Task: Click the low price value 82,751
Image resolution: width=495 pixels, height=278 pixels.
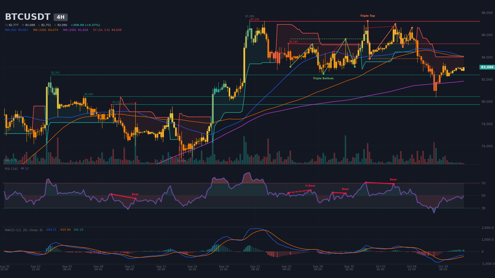Action: pos(46,25)
